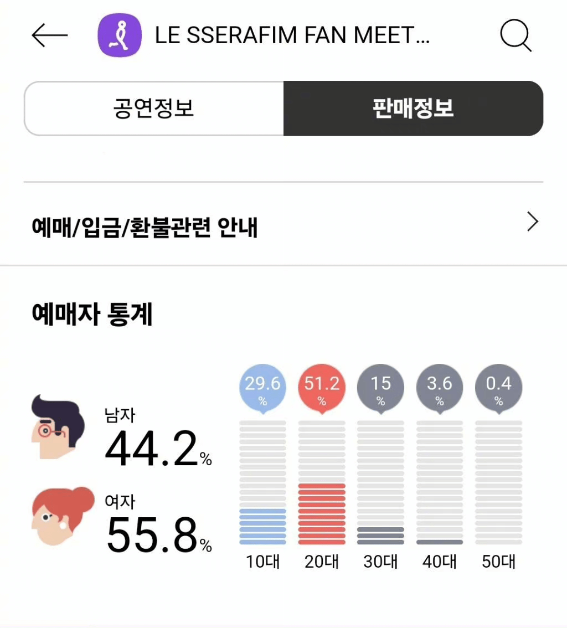Image resolution: width=567 pixels, height=628 pixels.
Task: Tap the purple app logo icon
Action: click(x=120, y=35)
